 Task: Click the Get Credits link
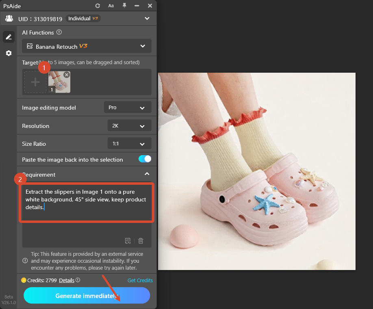(140, 280)
